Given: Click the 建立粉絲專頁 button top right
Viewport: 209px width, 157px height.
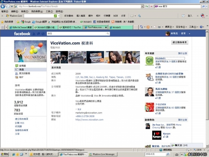Looking at the screenshot, I should [x=180, y=42].
